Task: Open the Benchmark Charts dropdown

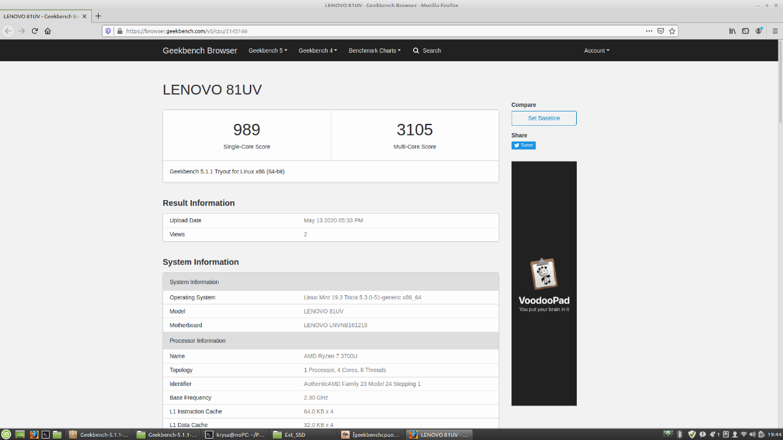Action: (x=375, y=51)
